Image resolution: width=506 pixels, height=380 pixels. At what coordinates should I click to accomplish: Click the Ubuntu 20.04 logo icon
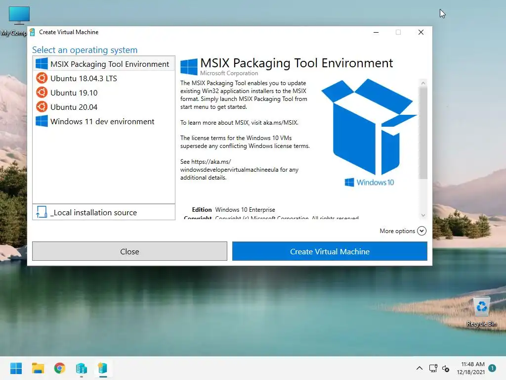(42, 107)
